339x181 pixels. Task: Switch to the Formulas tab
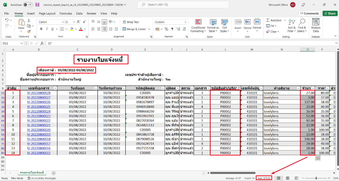[x=66, y=13]
